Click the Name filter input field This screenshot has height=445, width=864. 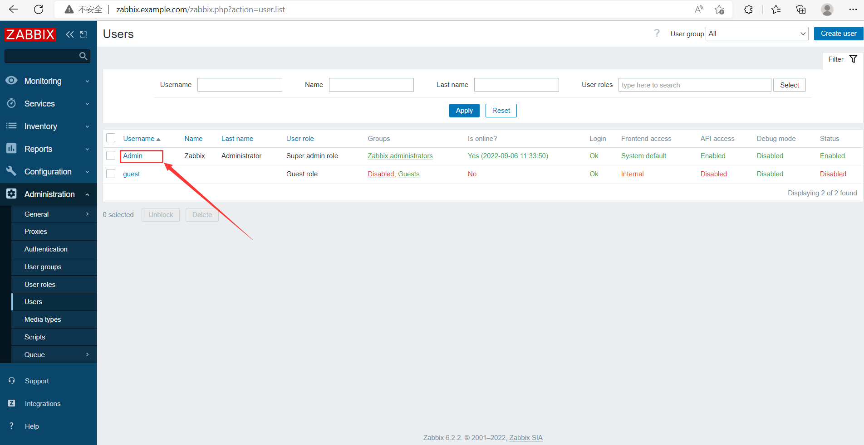[371, 85]
